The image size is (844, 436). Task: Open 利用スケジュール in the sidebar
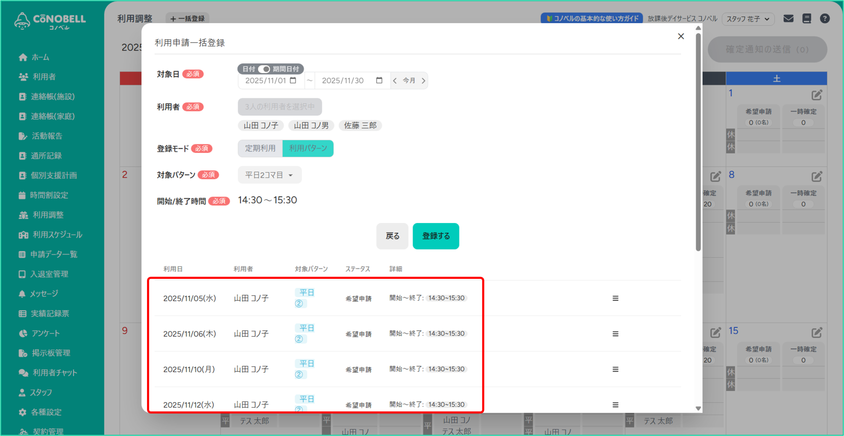coord(57,235)
